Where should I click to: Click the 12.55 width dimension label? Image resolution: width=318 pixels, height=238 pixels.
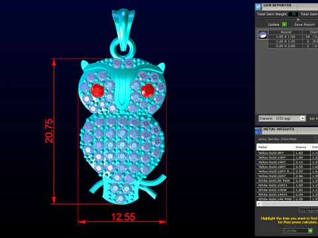pos(123,217)
